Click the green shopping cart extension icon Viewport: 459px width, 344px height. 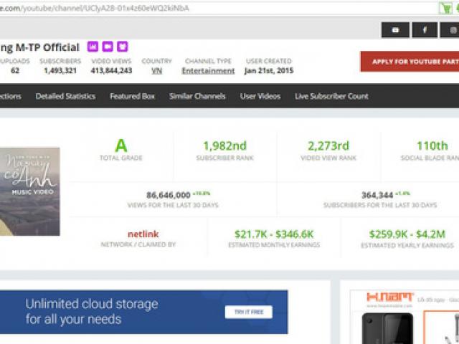pyautogui.click(x=445, y=8)
